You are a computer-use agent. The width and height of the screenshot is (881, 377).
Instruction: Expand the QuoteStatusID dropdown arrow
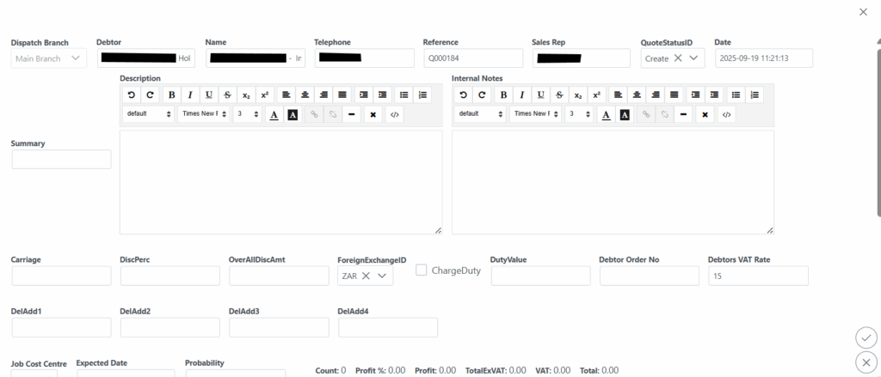(694, 58)
